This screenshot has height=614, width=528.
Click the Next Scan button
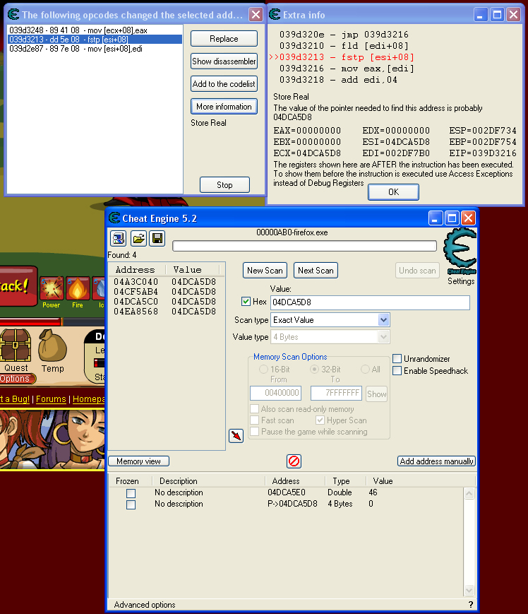pyautogui.click(x=316, y=270)
